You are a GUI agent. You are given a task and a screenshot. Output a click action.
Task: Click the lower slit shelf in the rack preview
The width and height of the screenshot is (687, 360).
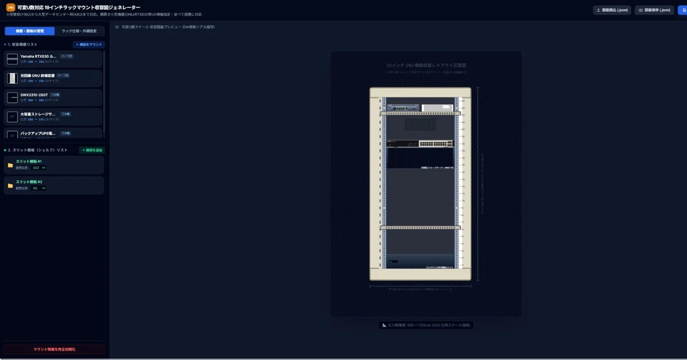pyautogui.click(x=420, y=228)
